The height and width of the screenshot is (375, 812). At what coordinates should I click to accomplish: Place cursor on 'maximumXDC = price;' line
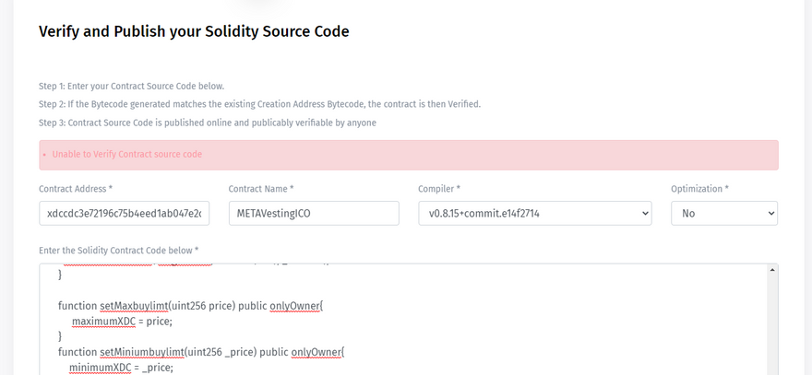(122, 322)
